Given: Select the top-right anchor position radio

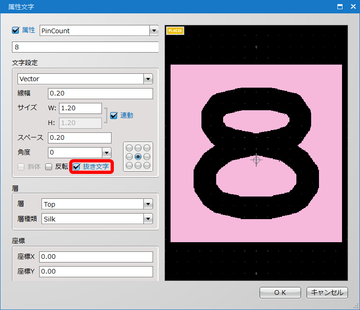Looking at the screenshot, I should pyautogui.click(x=147, y=148).
